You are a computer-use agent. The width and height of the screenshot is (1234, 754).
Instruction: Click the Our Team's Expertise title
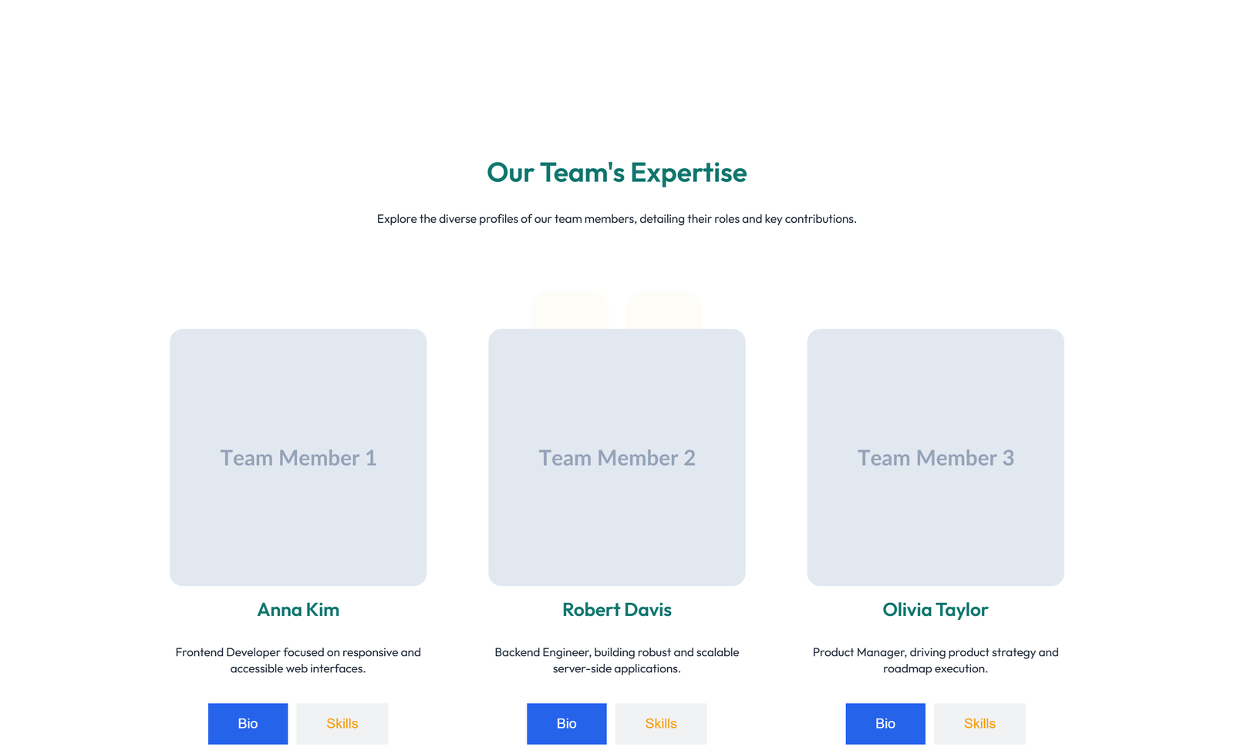coord(616,173)
